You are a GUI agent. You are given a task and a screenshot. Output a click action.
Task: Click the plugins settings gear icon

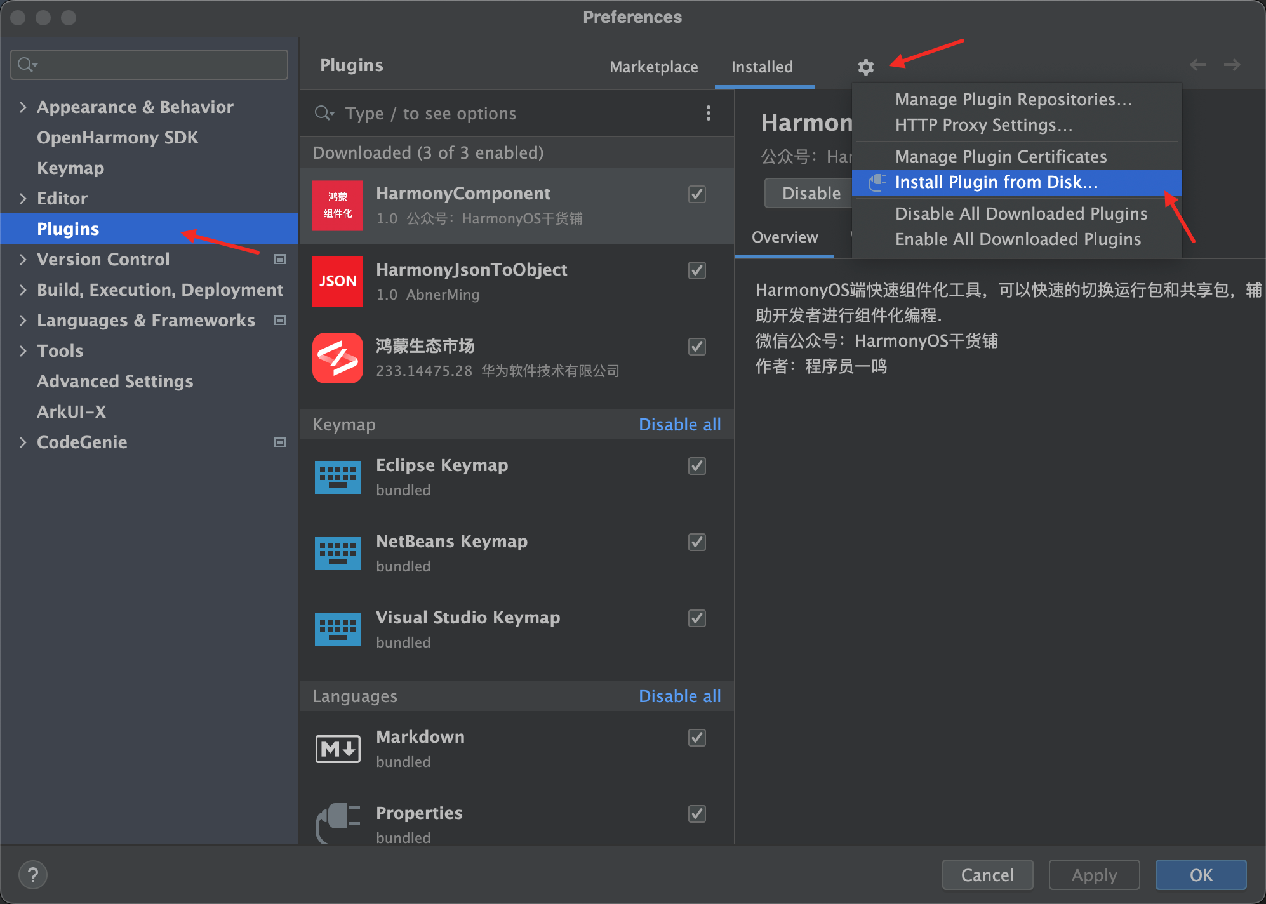(865, 67)
